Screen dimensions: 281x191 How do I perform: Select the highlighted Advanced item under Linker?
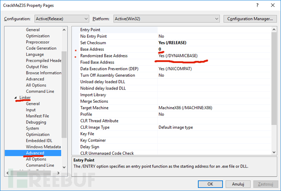coord(33,153)
